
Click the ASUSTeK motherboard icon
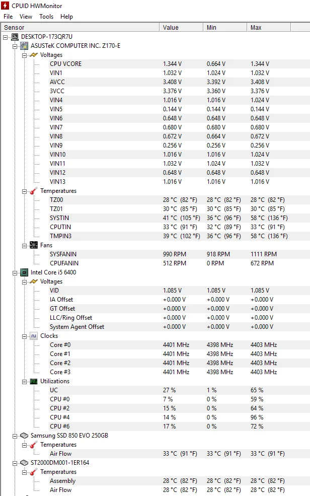point(24,46)
